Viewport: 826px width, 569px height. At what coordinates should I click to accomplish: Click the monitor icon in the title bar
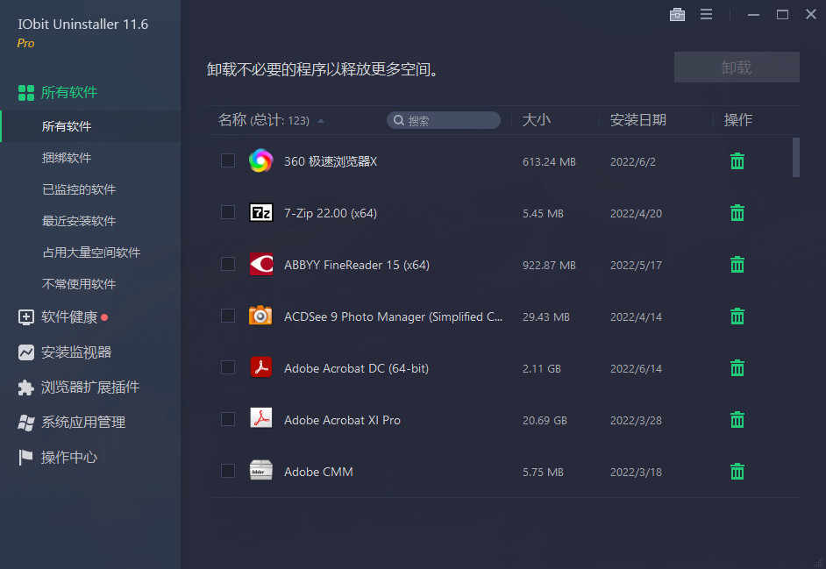677,14
